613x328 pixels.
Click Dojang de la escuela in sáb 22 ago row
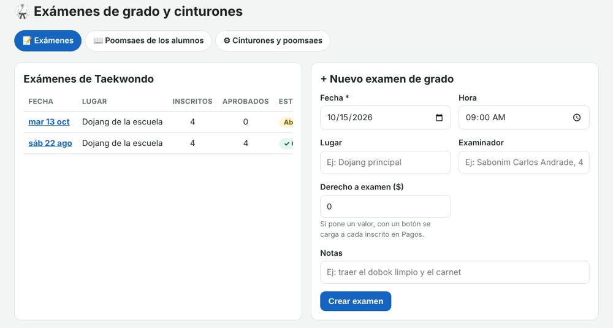point(122,143)
